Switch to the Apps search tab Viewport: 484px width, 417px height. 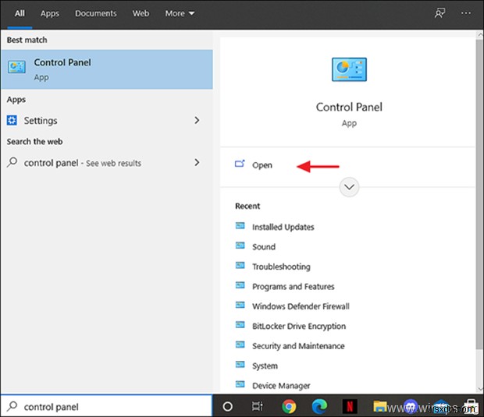(x=50, y=13)
